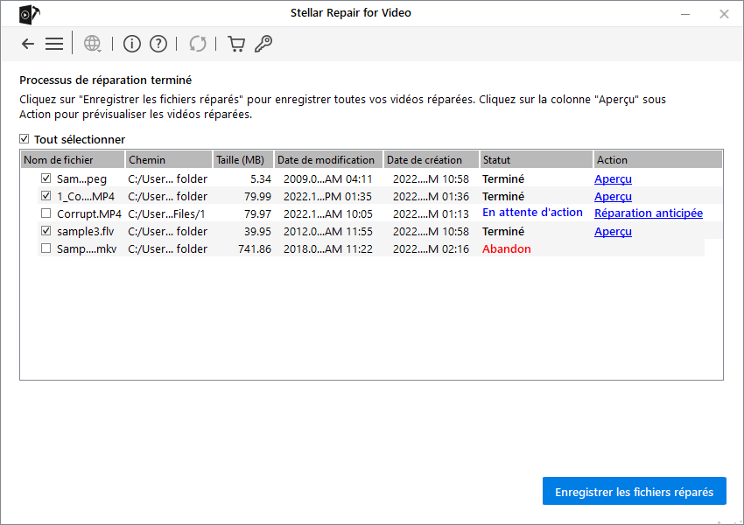744x525 pixels.
Task: Click creation date '2022....M 01:36'
Action: 431,196
